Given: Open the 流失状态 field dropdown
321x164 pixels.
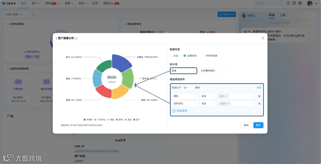Looking at the screenshot, I should (x=185, y=104).
